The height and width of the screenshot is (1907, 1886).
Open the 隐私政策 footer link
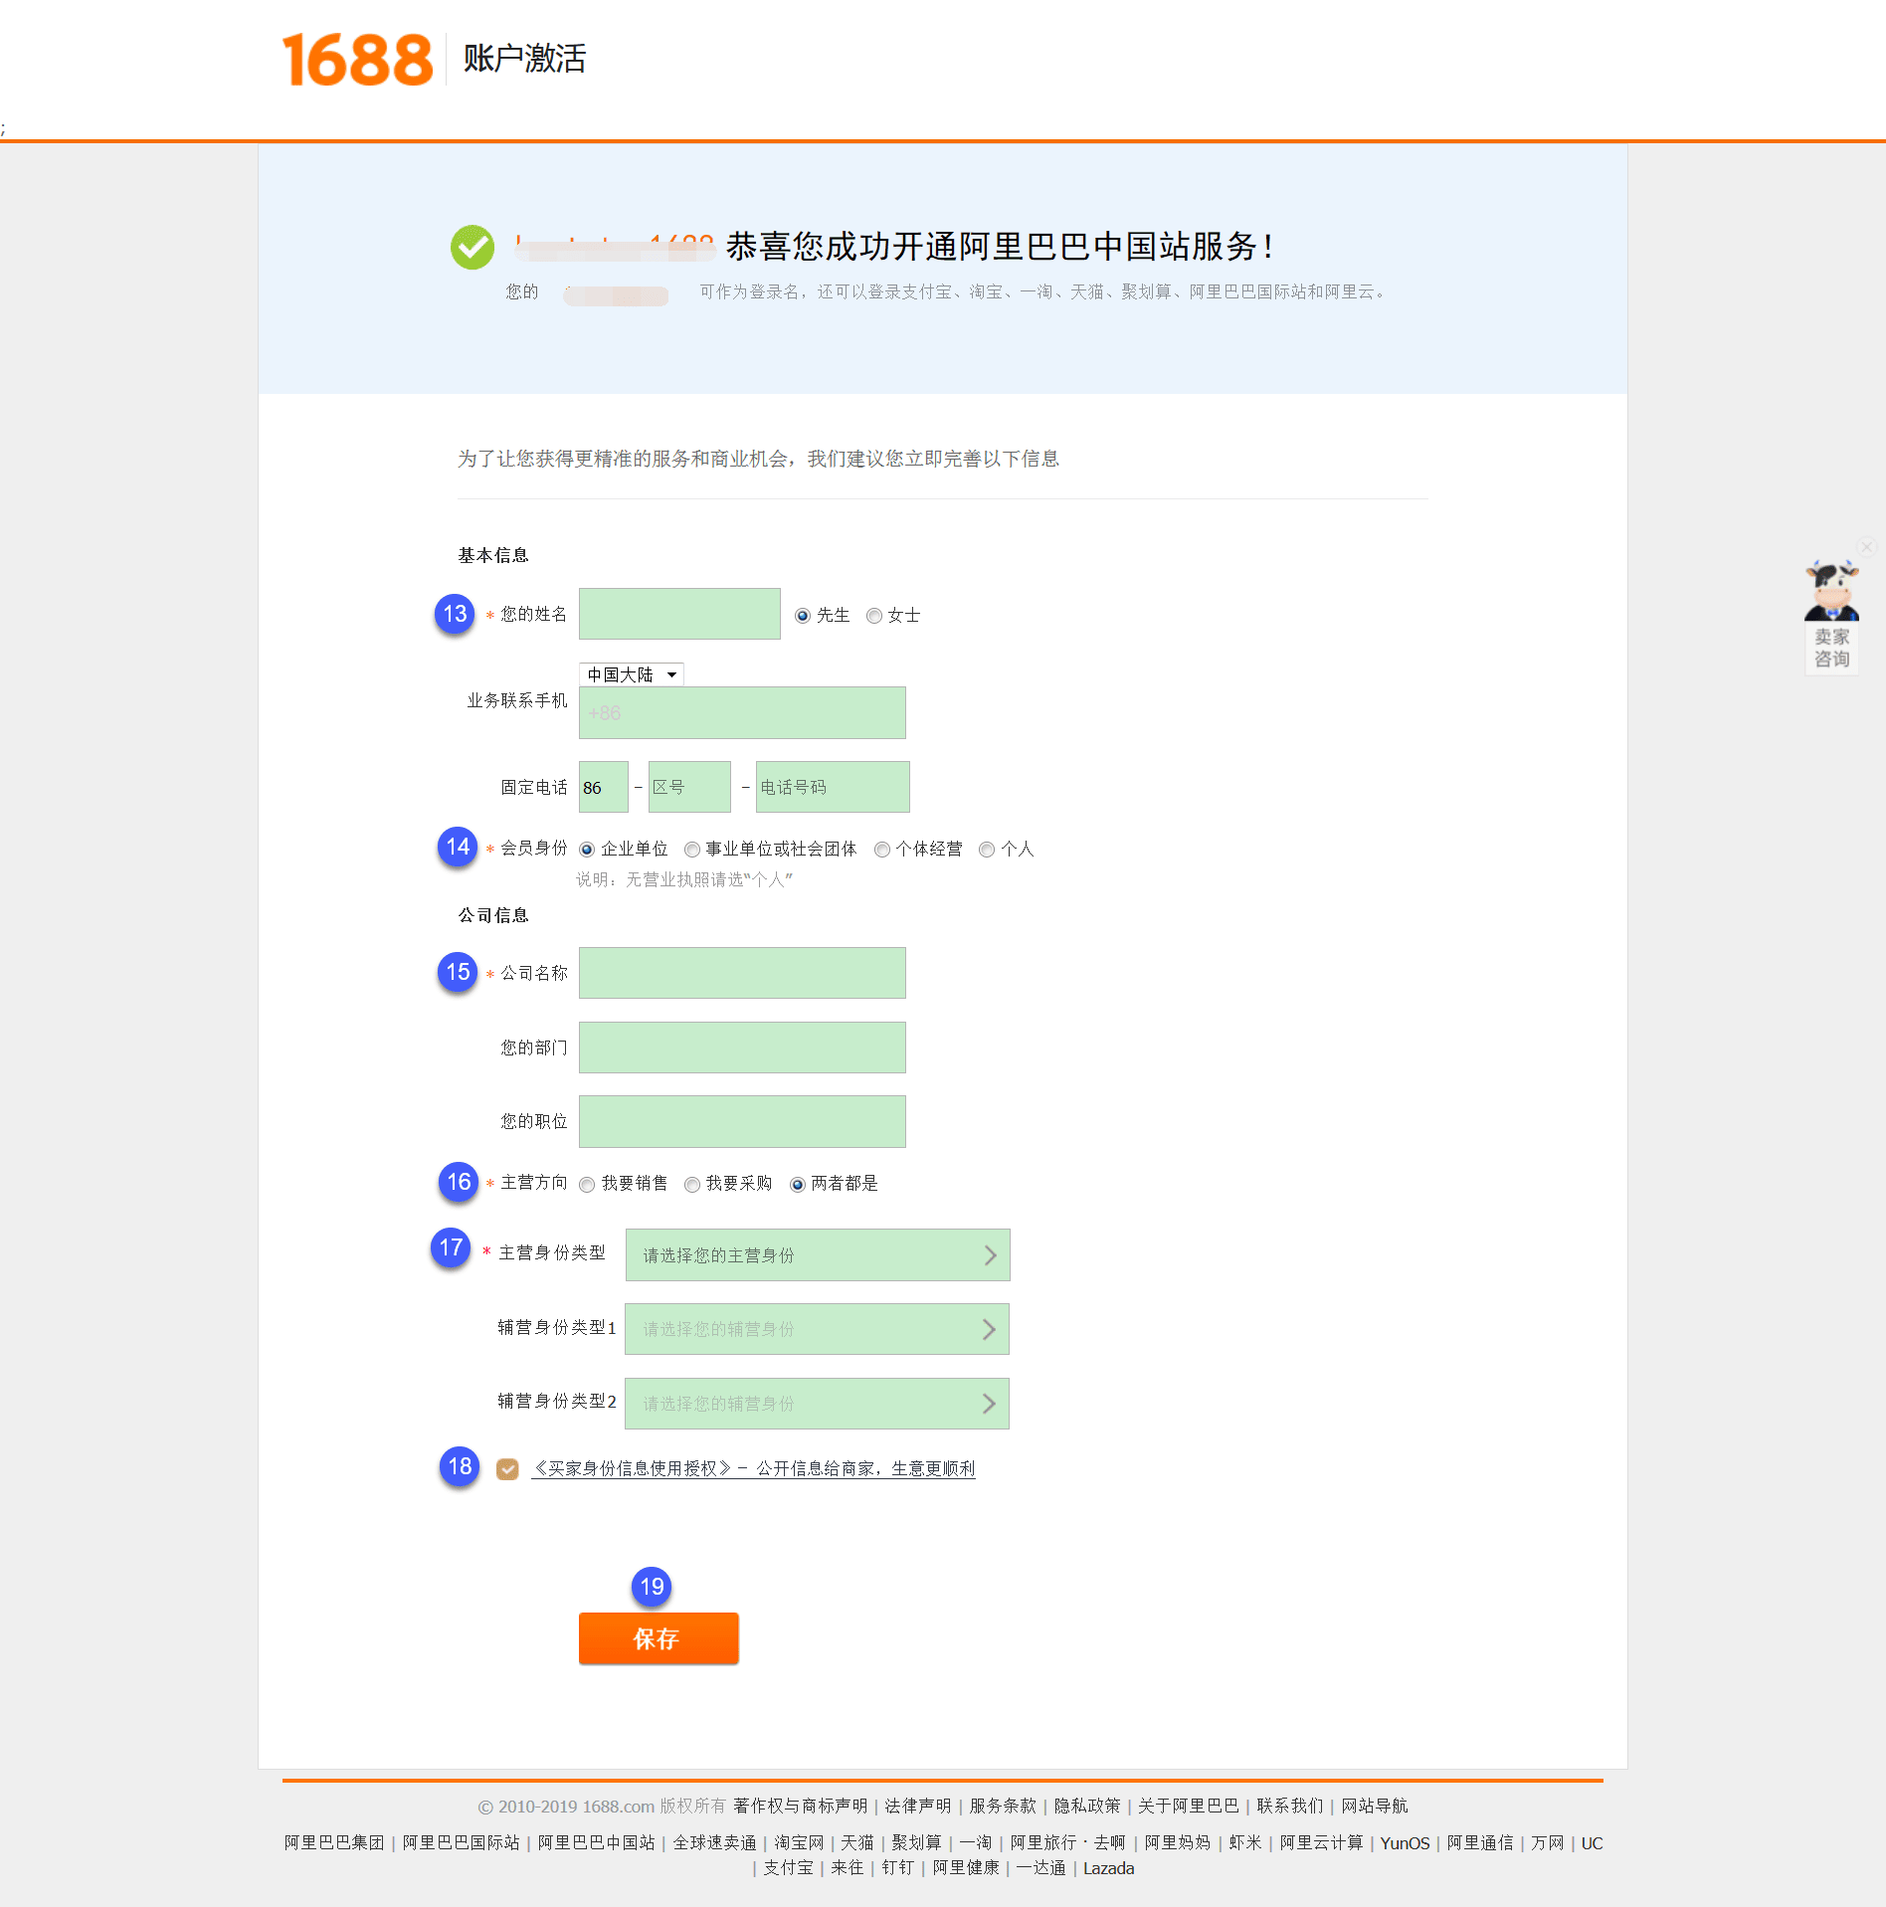click(1089, 1806)
